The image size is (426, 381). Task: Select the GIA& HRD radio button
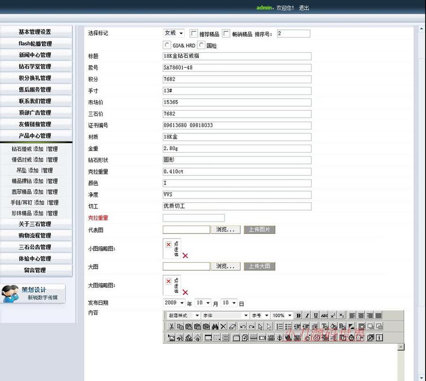click(x=167, y=44)
